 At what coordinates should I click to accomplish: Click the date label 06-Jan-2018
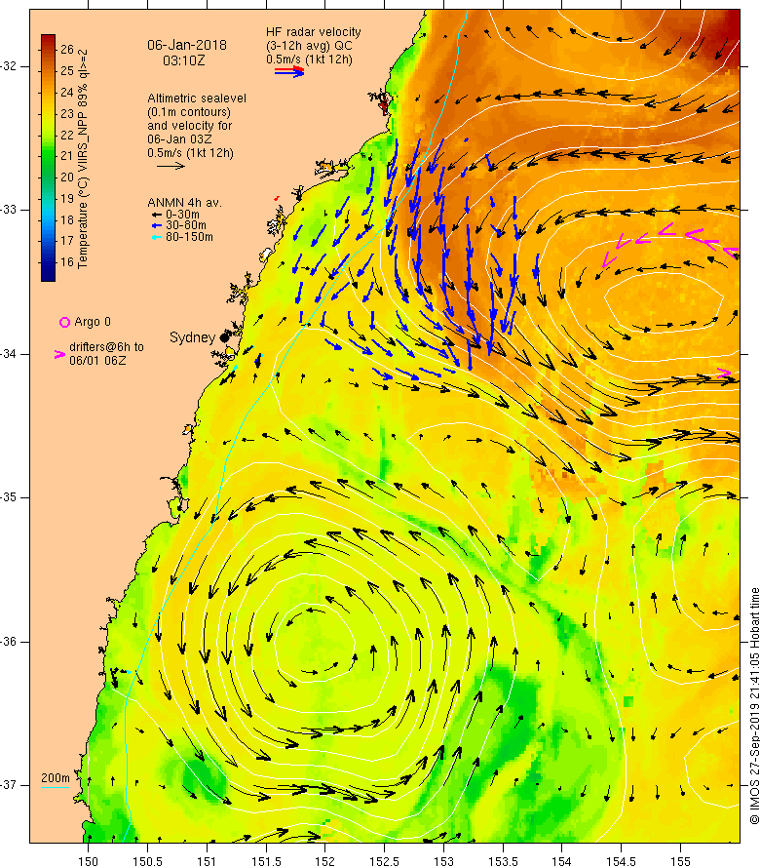tap(186, 46)
